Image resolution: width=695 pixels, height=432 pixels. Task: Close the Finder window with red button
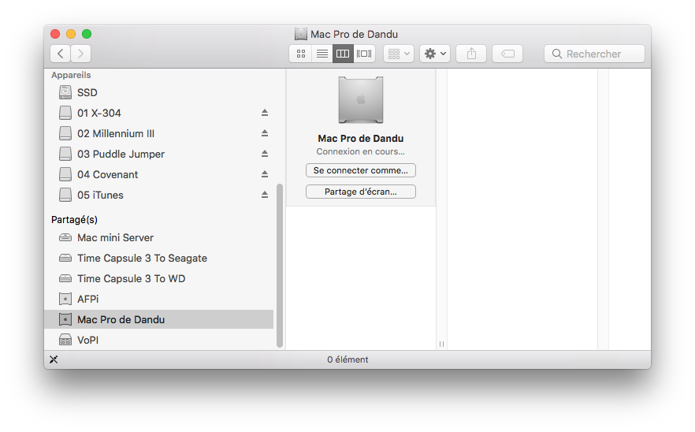click(55, 34)
